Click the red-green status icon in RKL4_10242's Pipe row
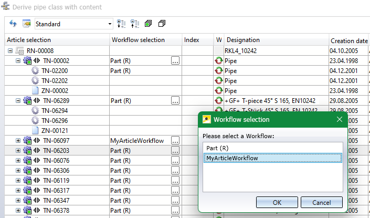370x218 pixels. point(219,61)
